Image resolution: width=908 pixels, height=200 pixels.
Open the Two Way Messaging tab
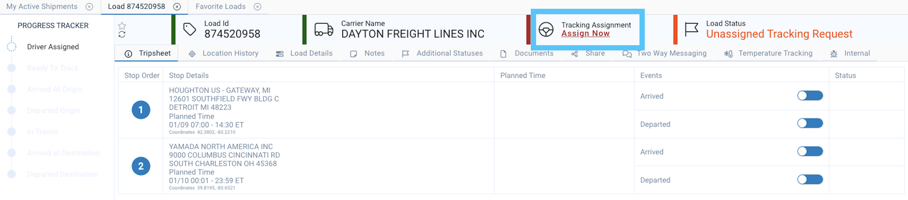(x=664, y=54)
